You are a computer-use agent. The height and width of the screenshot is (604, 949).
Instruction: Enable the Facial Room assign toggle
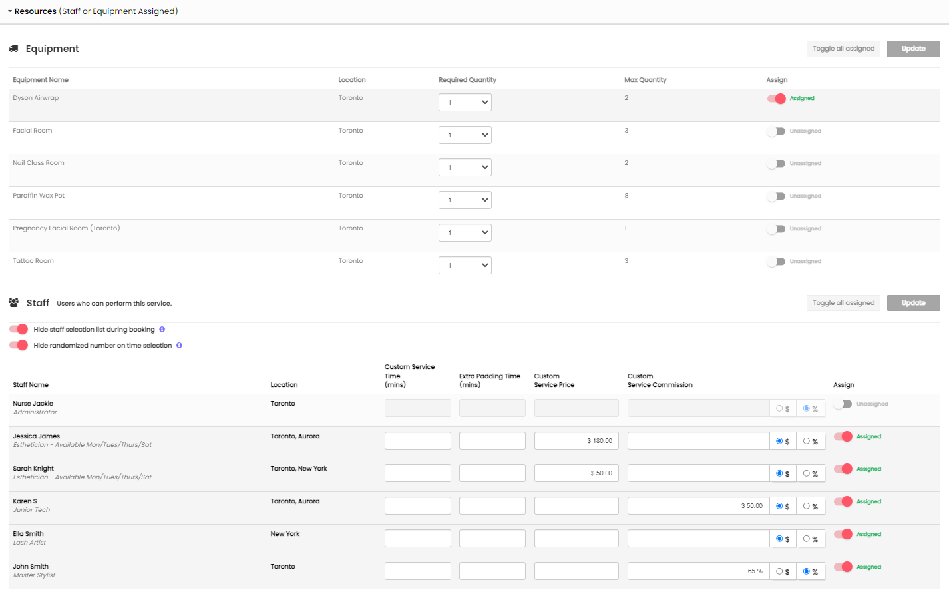coord(776,131)
